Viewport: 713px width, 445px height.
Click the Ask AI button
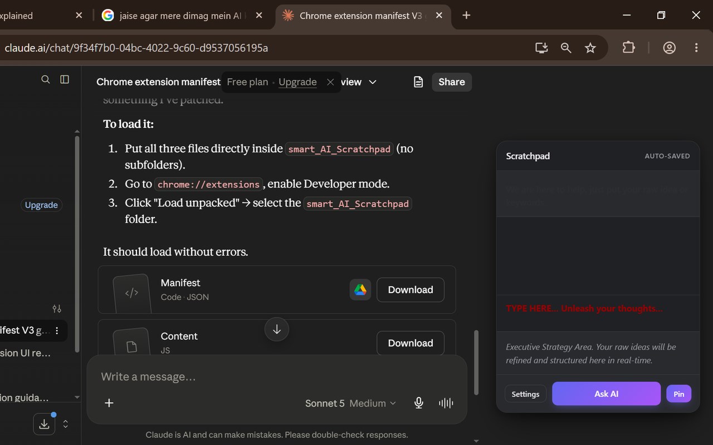pos(606,394)
